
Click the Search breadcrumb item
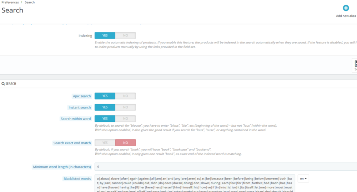[30, 2]
